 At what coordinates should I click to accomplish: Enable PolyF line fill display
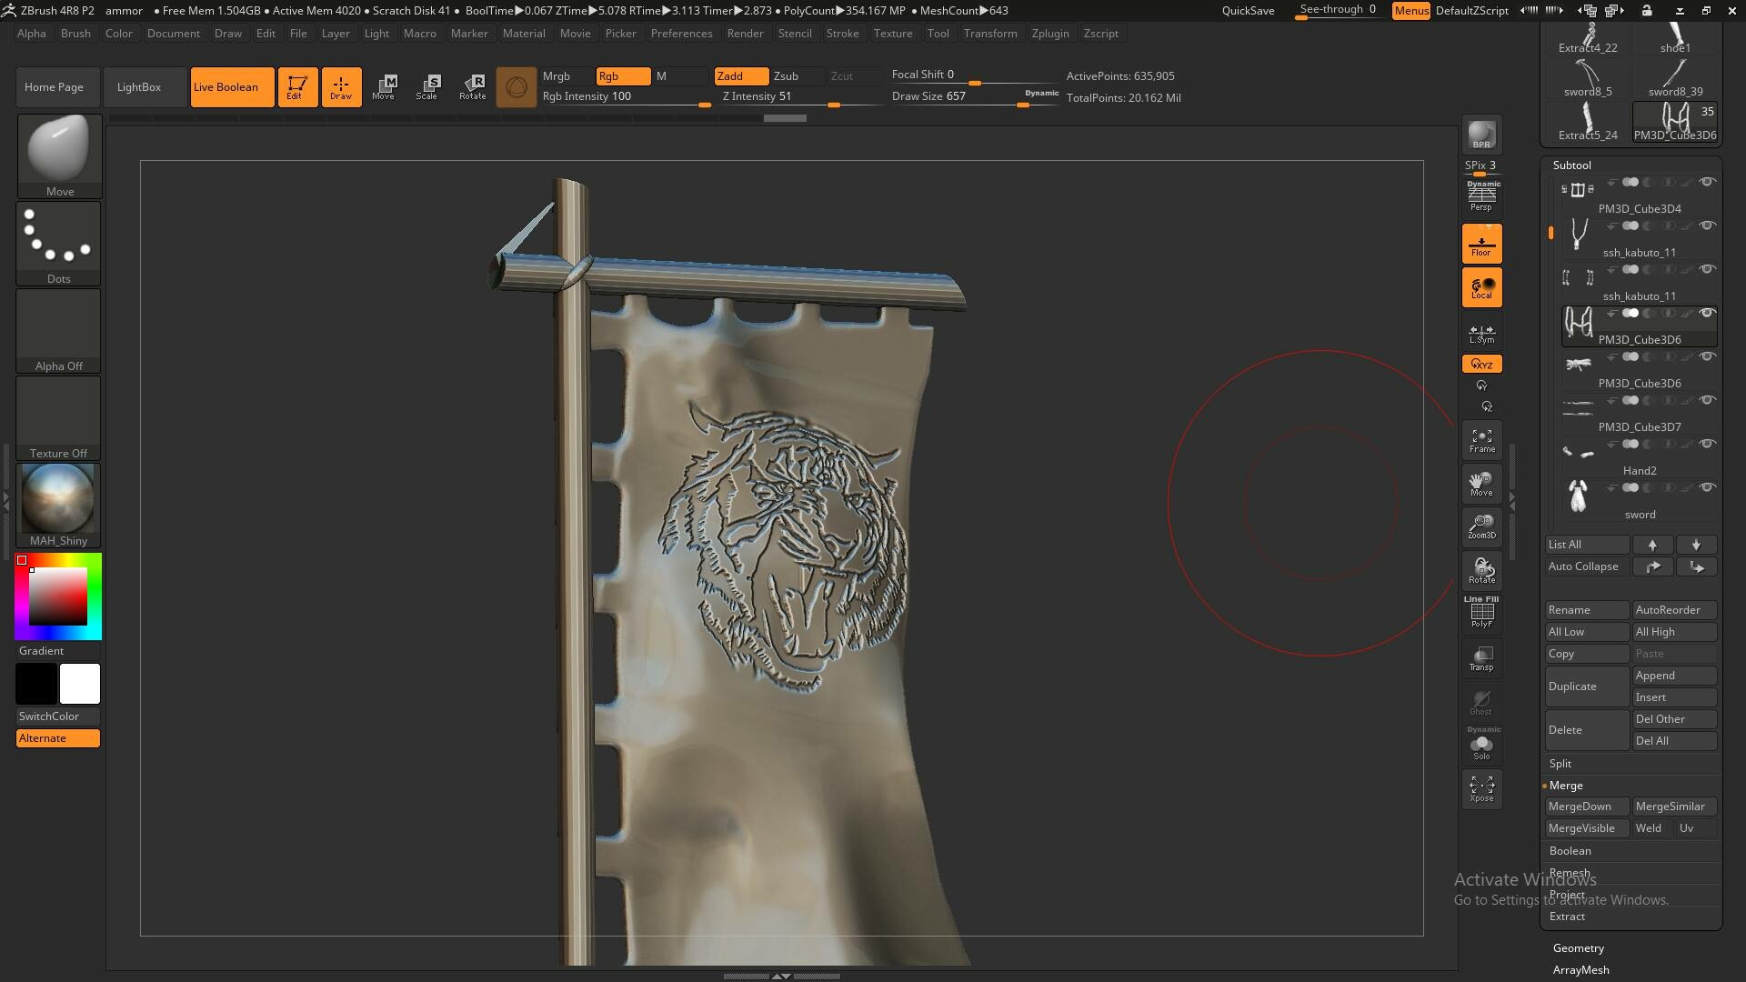[1481, 615]
